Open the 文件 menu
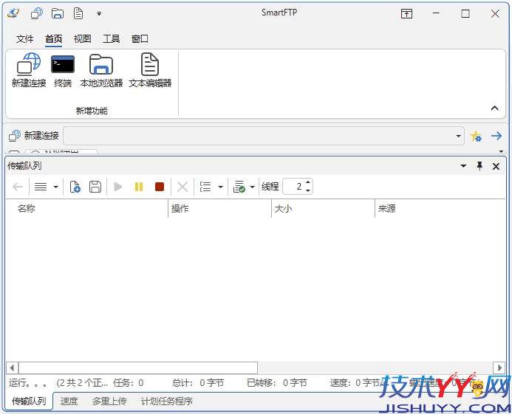Screen dimensions: 512x414 click(25, 39)
